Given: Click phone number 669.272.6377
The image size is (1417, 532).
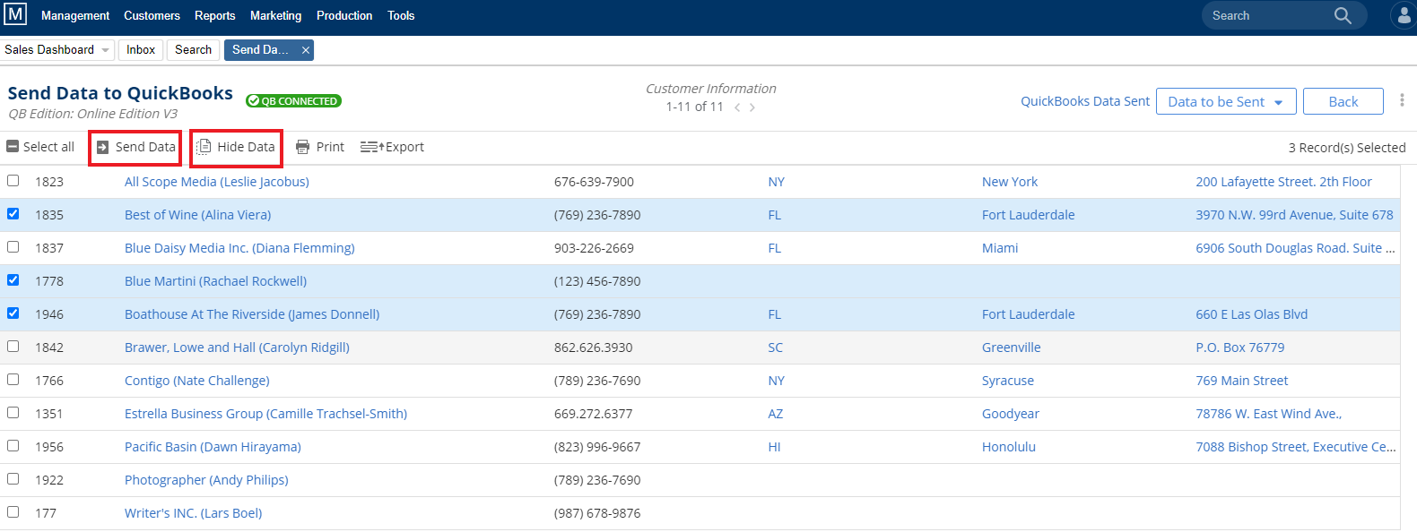Looking at the screenshot, I should click(594, 414).
